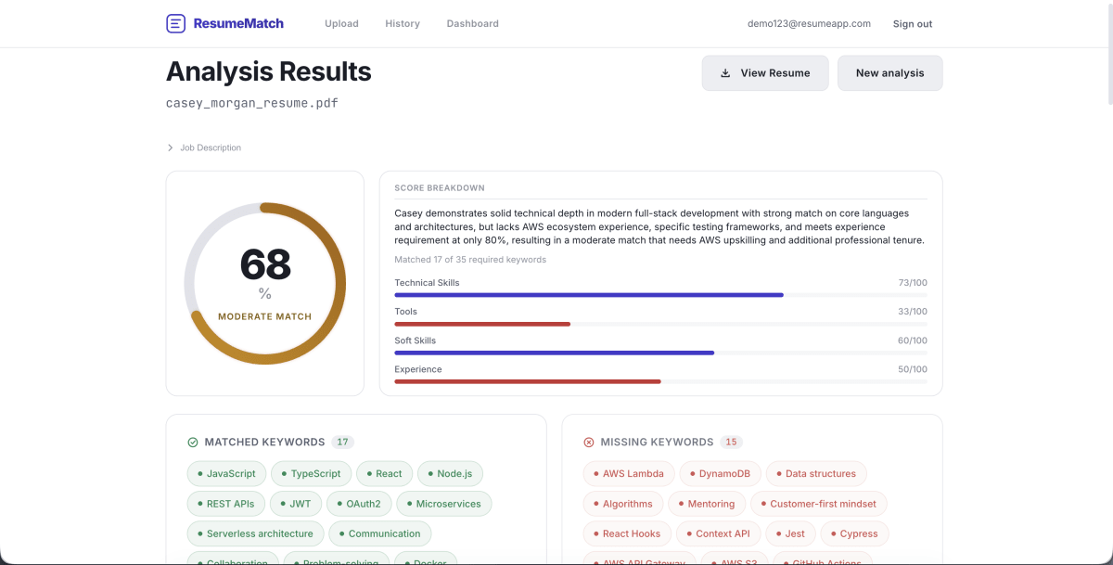Click the 68% circular match gauge
This screenshot has height=565, width=1113.
click(x=265, y=283)
